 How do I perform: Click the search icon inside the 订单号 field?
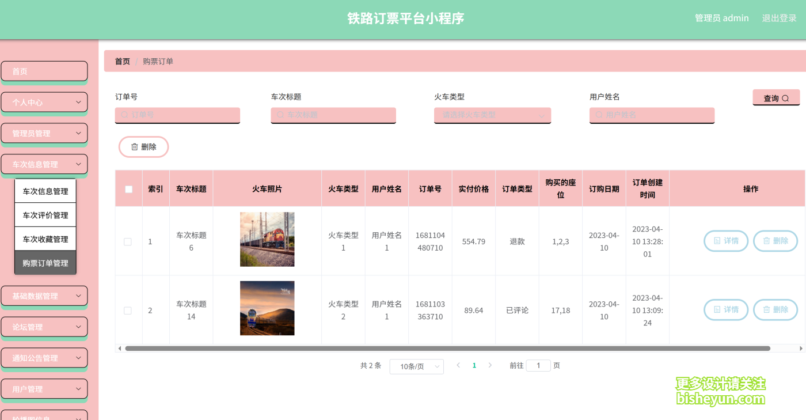coord(124,115)
